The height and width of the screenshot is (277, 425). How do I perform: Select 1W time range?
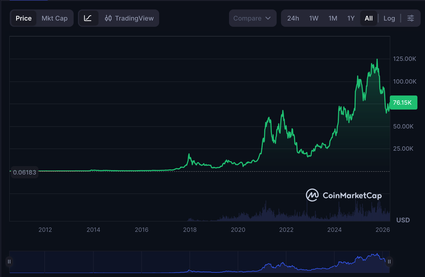pyautogui.click(x=313, y=18)
